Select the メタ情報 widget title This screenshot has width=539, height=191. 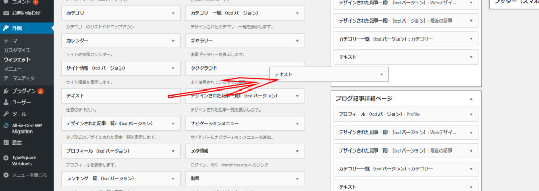point(199,151)
